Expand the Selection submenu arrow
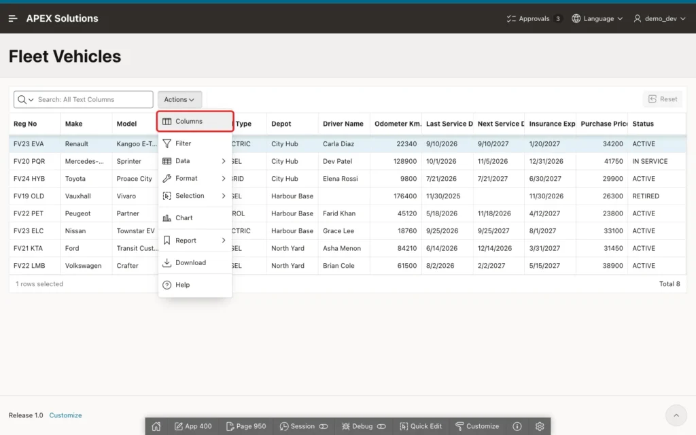 (223, 196)
